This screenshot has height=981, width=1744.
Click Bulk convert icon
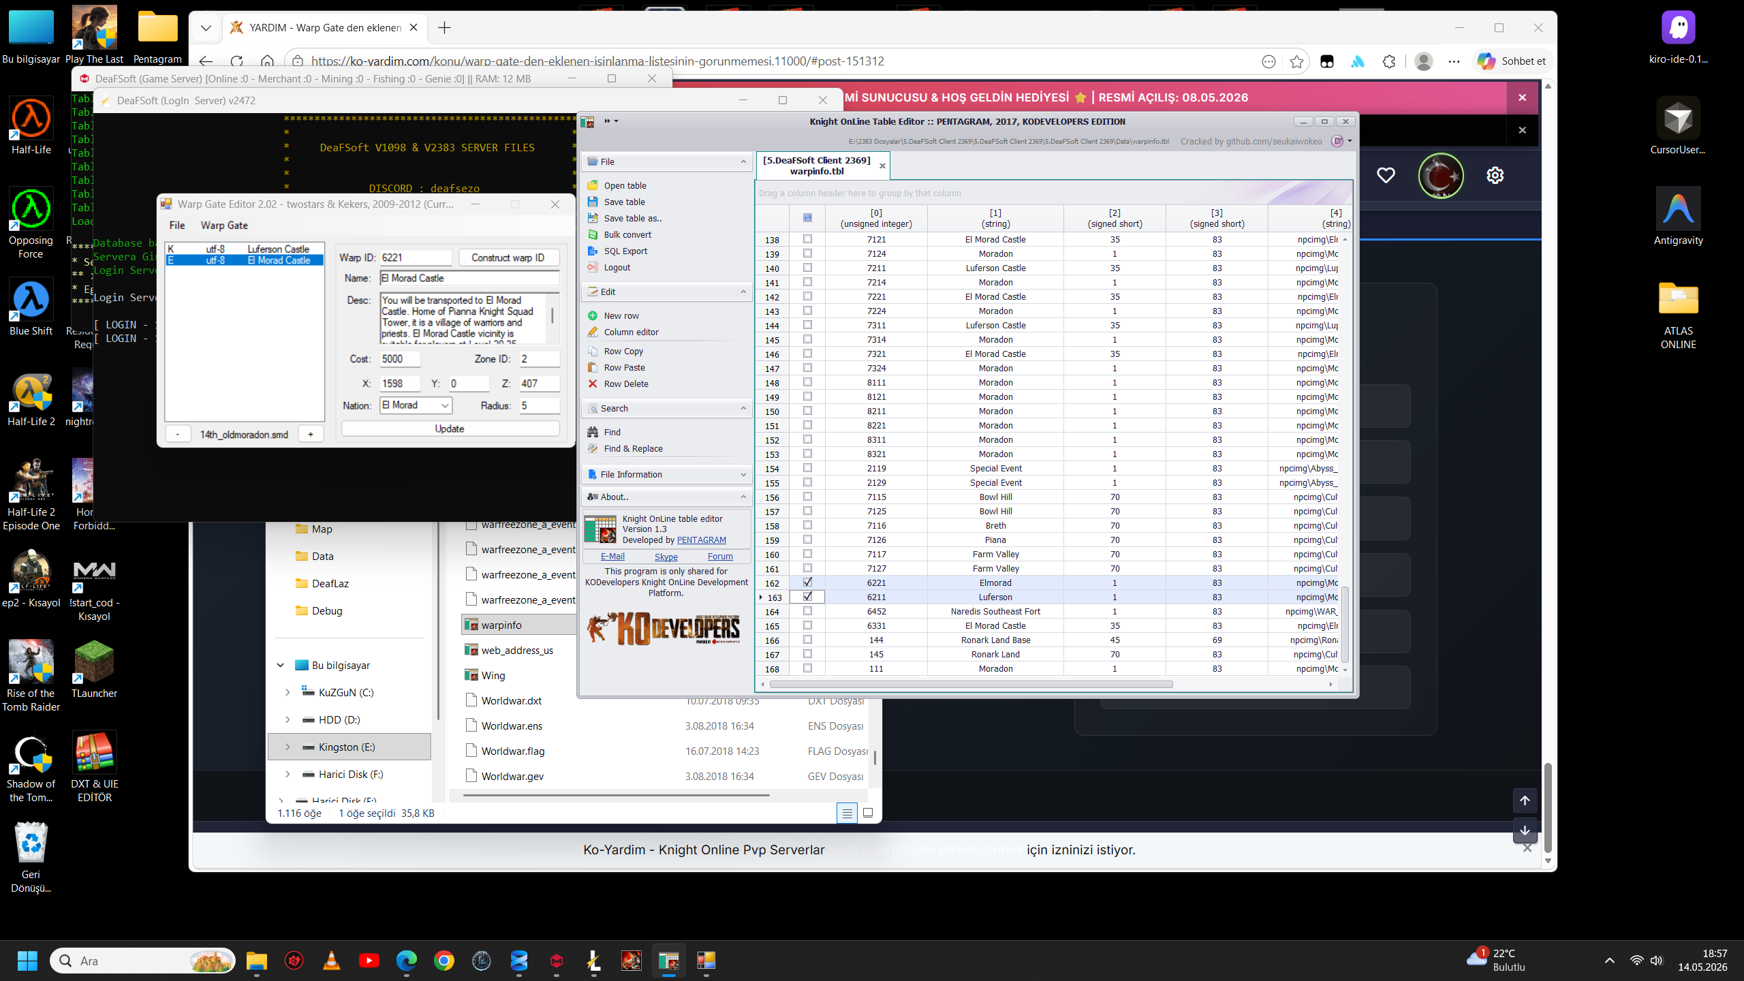pyautogui.click(x=593, y=234)
